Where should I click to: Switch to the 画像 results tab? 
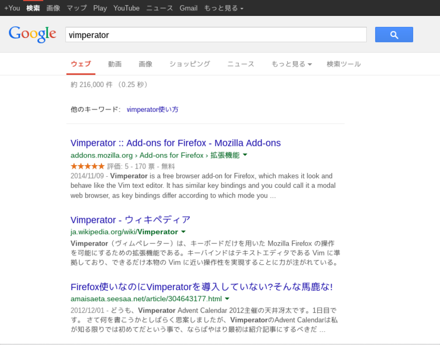[x=145, y=64]
